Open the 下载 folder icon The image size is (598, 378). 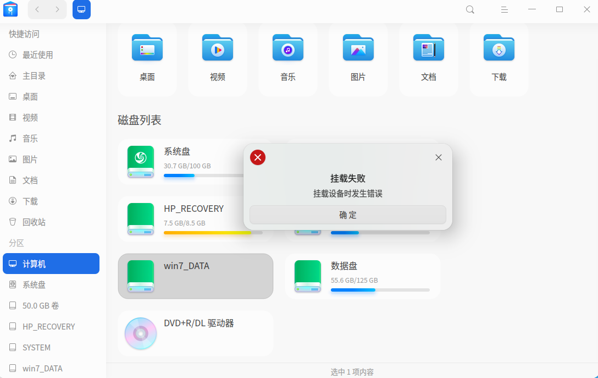tap(499, 48)
